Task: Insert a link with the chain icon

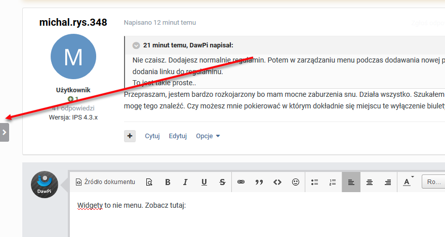Action: pos(241,182)
